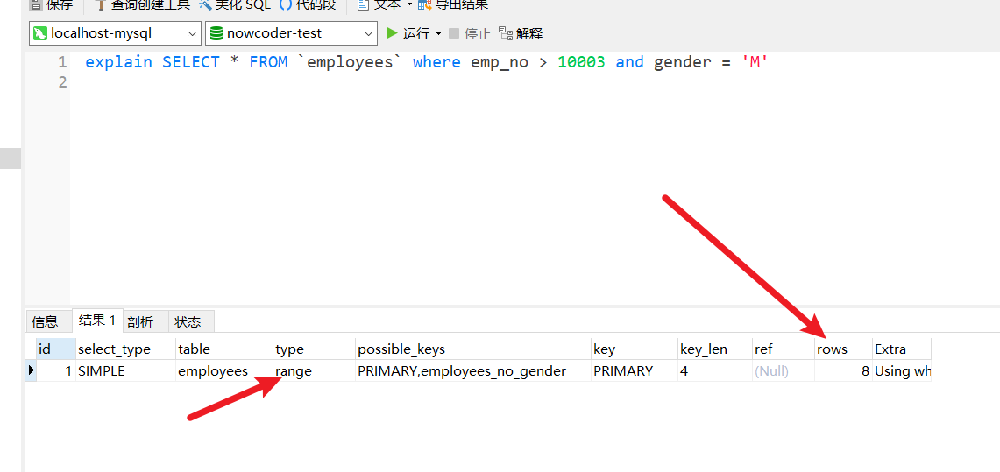Image resolution: width=1000 pixels, height=472 pixels.
Task: Click line number 2 in editor
Action: point(62,82)
